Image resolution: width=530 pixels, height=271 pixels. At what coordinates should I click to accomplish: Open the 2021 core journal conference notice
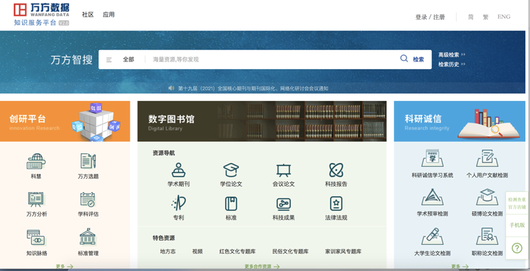click(253, 89)
